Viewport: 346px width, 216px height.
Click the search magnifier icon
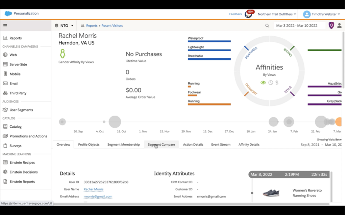click(x=267, y=26)
